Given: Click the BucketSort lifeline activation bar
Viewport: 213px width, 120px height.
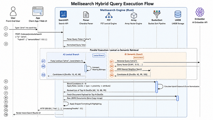Looking at the screenshot, I should [156, 87].
